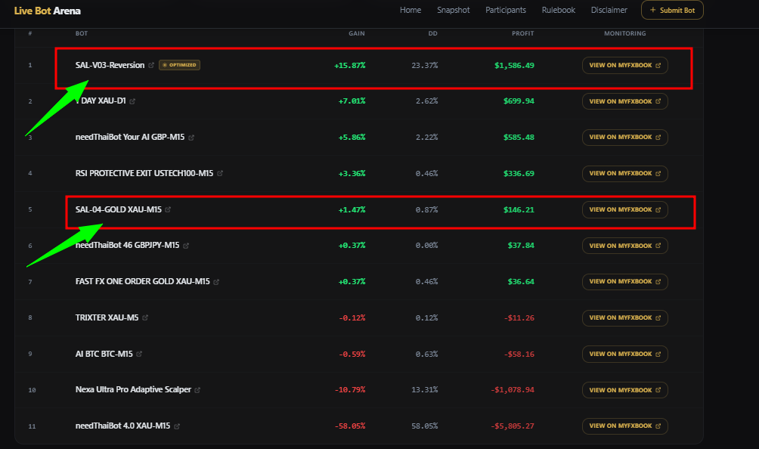Click external link icon next to Nexa Ultra Pro

click(198, 390)
